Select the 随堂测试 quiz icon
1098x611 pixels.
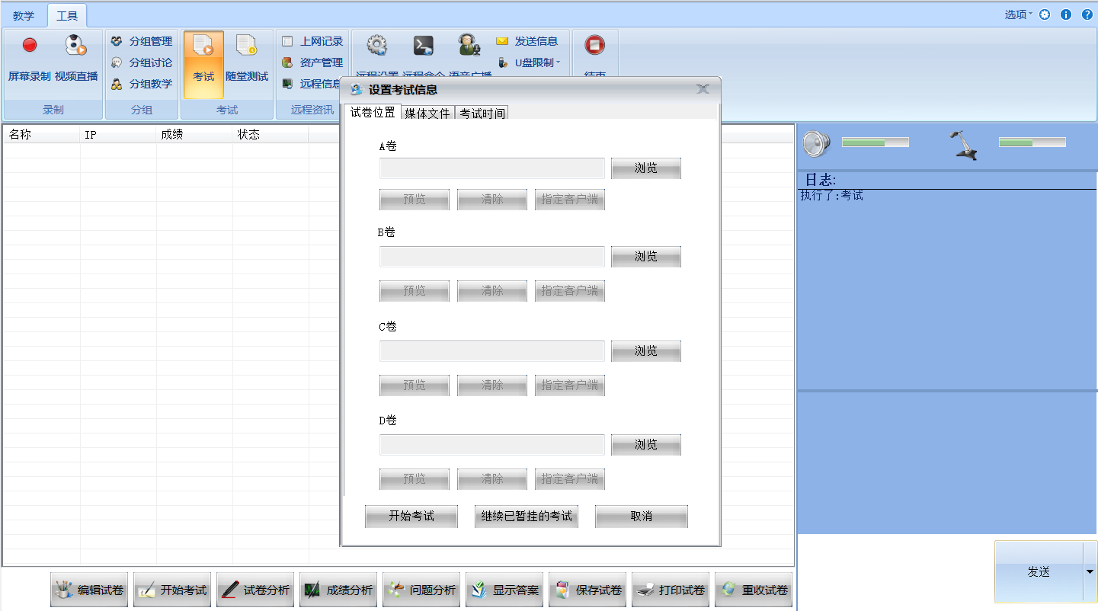(247, 46)
